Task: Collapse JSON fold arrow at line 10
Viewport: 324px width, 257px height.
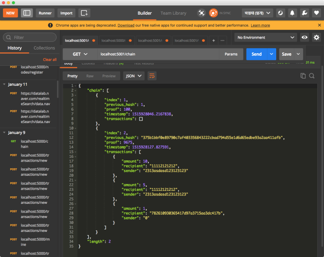Action: [x=75, y=128]
